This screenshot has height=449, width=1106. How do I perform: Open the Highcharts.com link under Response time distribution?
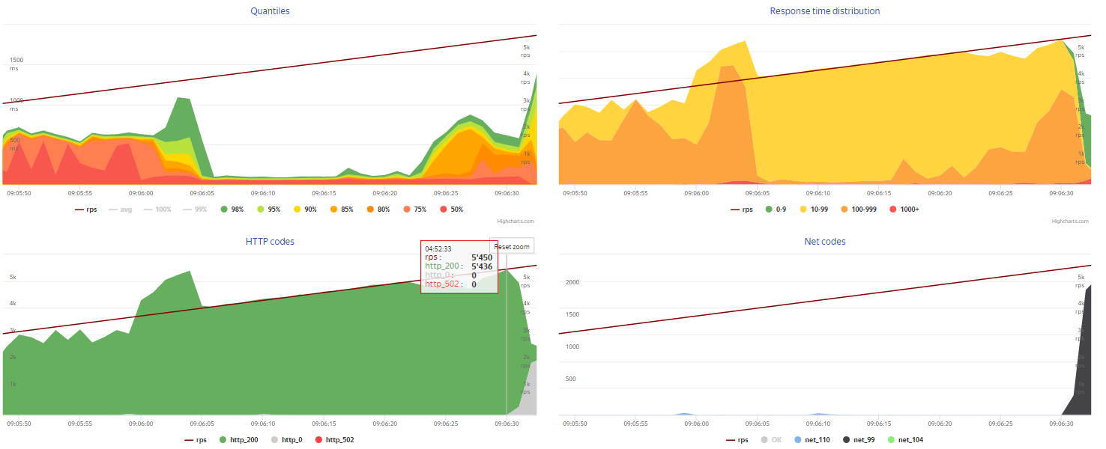click(x=1072, y=222)
